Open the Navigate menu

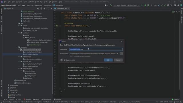pos(19,2)
